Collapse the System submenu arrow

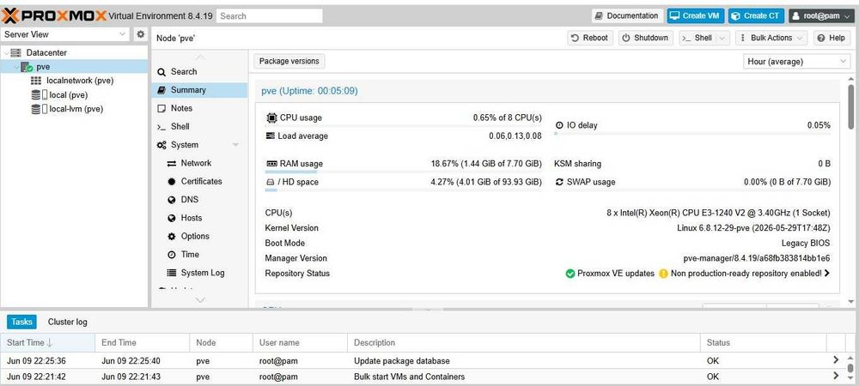pos(235,145)
